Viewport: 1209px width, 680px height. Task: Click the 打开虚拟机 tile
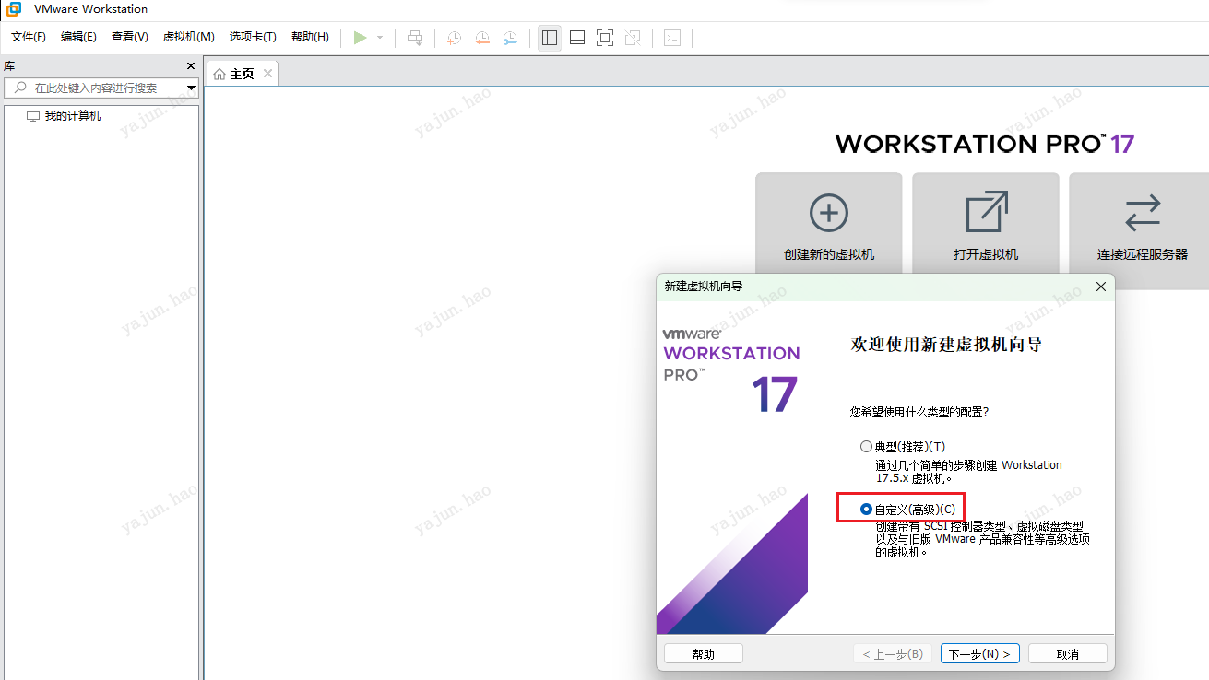(x=986, y=223)
